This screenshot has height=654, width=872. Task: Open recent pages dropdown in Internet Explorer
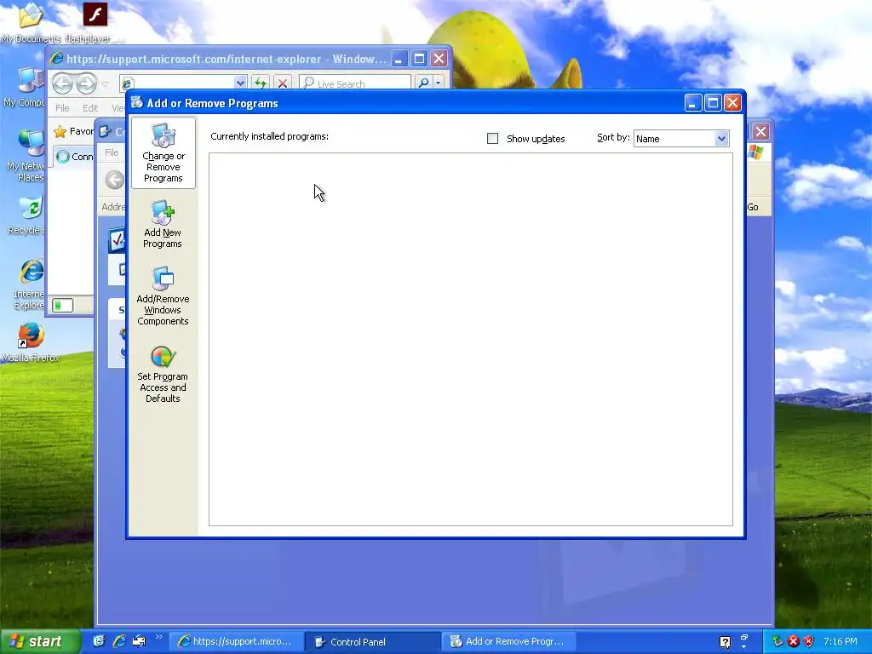(105, 84)
